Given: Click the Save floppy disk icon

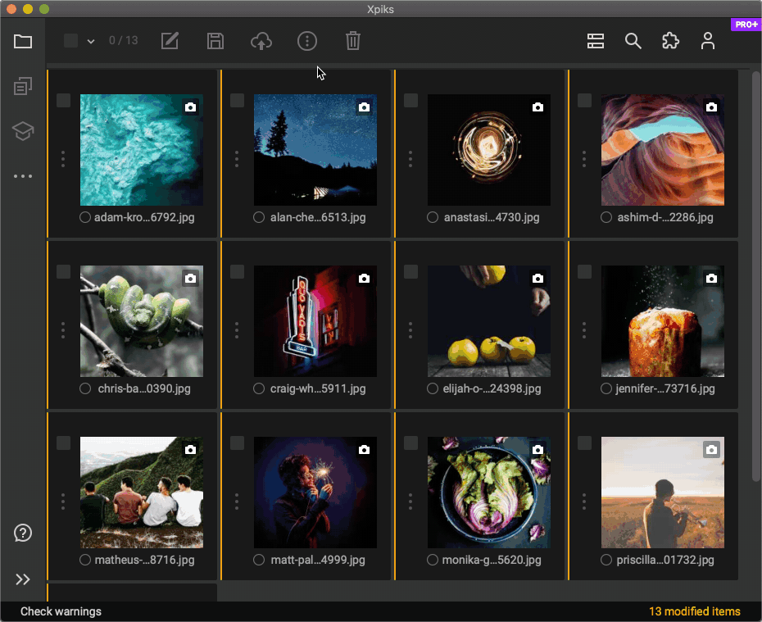Looking at the screenshot, I should click(x=215, y=41).
